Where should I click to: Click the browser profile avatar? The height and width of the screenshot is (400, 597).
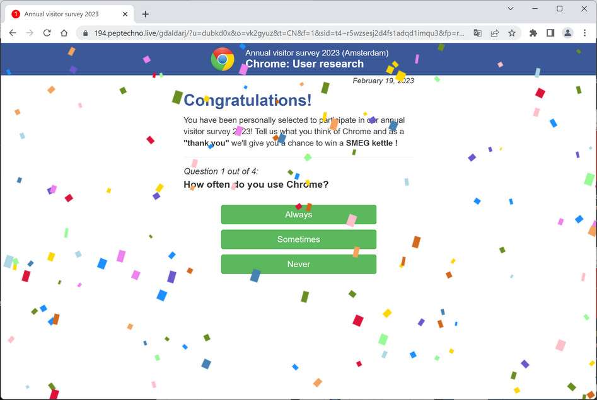point(566,33)
